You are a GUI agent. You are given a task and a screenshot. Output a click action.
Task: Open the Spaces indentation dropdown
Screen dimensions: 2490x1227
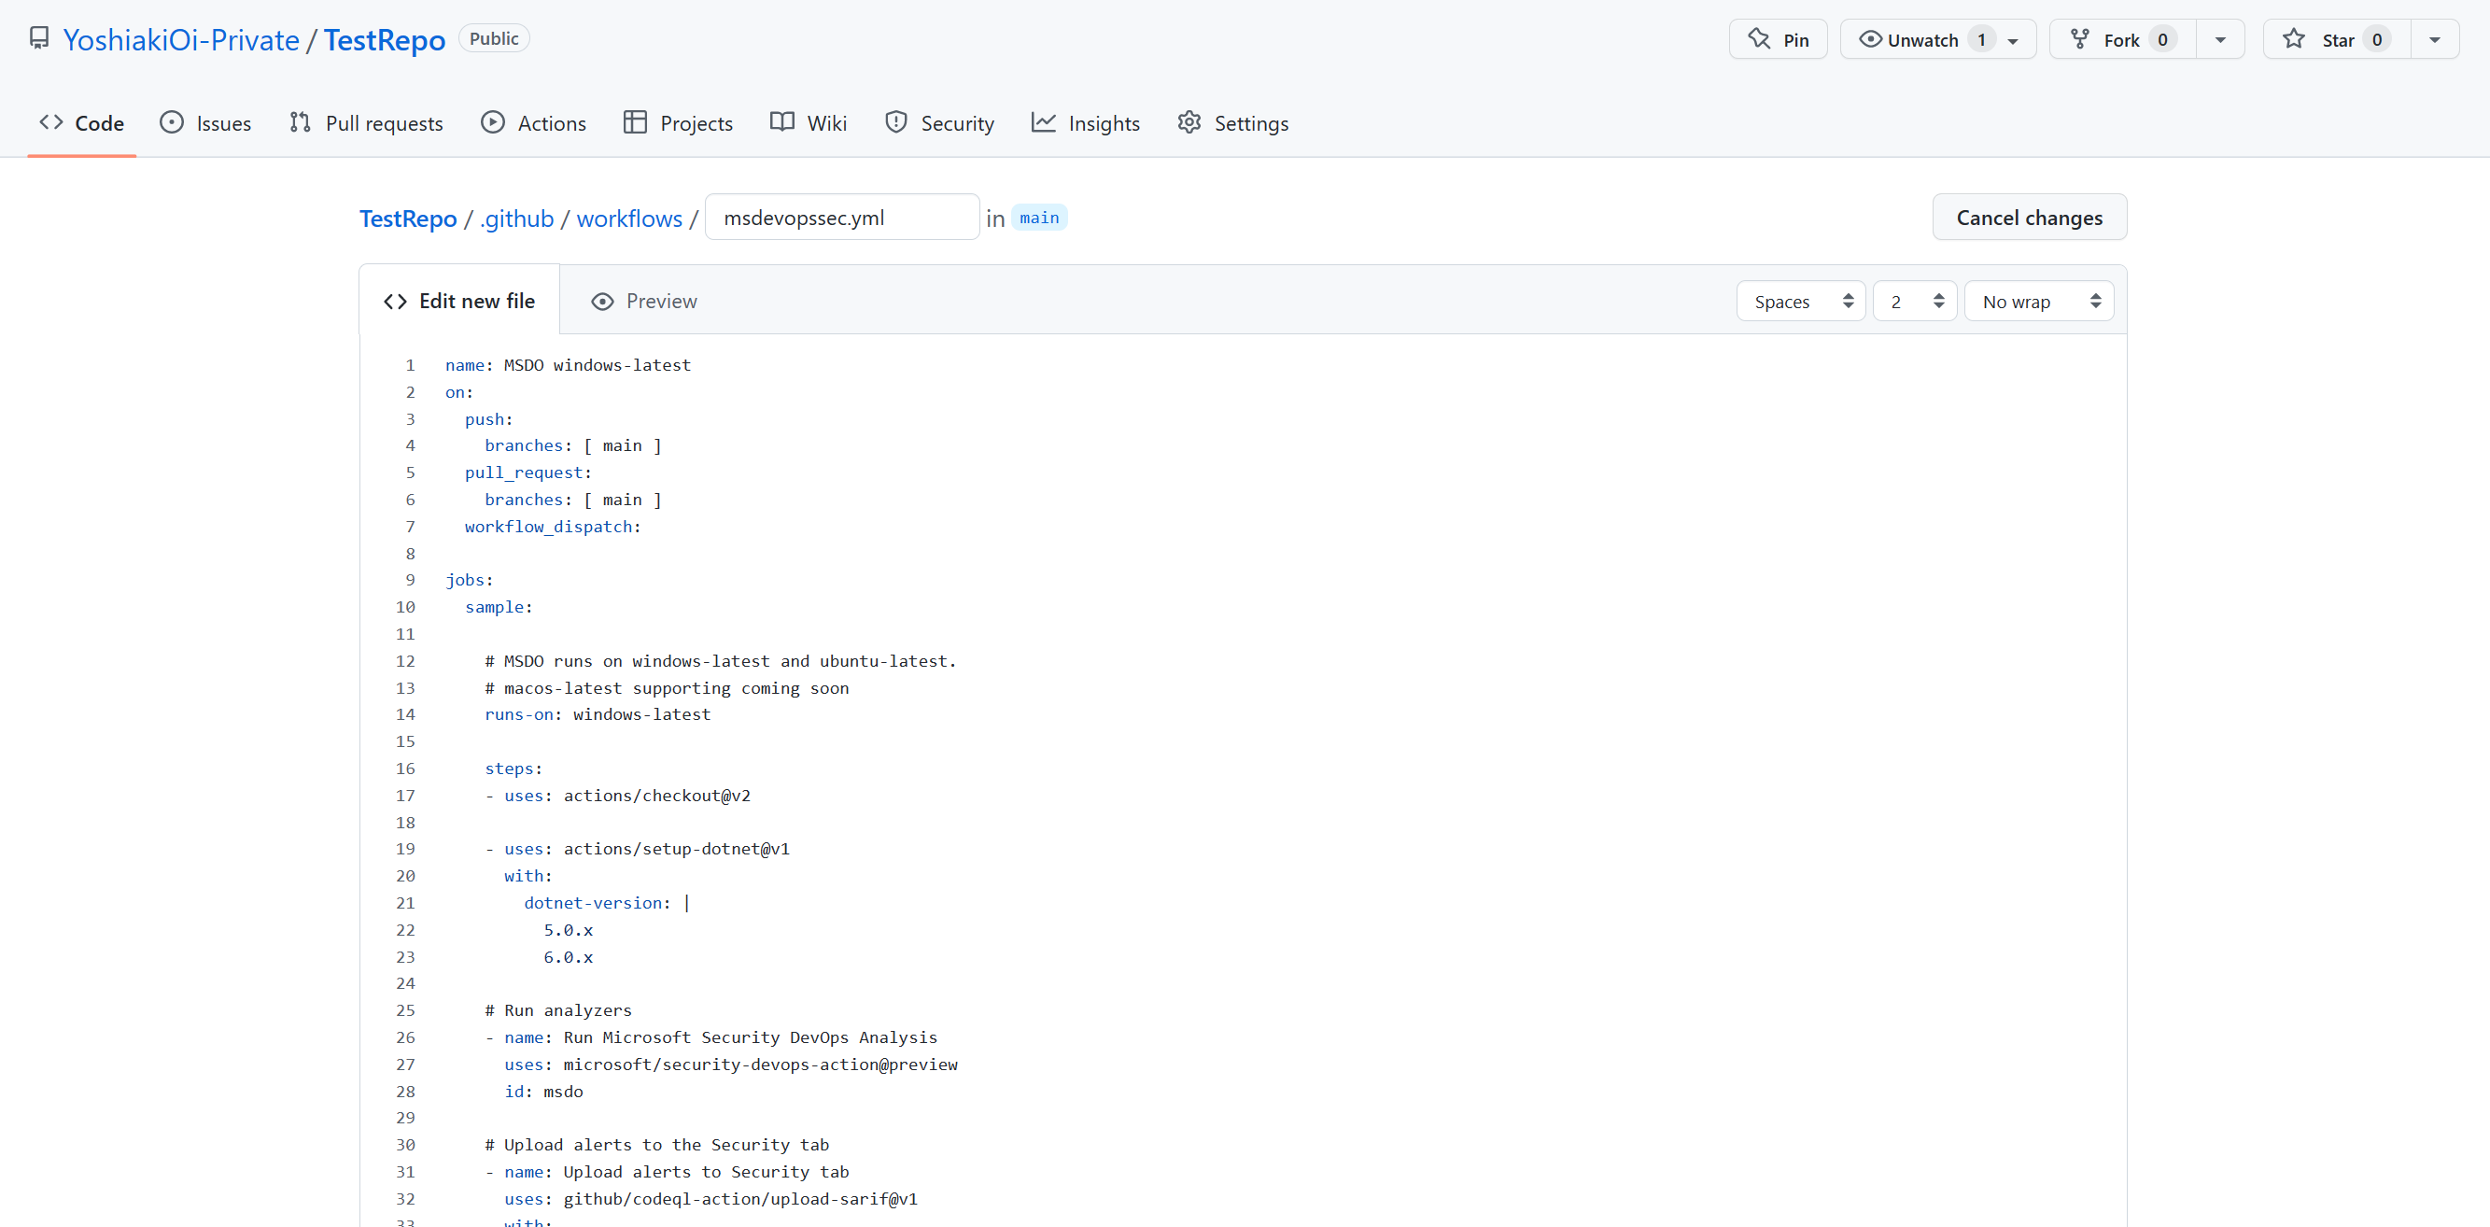click(1800, 301)
